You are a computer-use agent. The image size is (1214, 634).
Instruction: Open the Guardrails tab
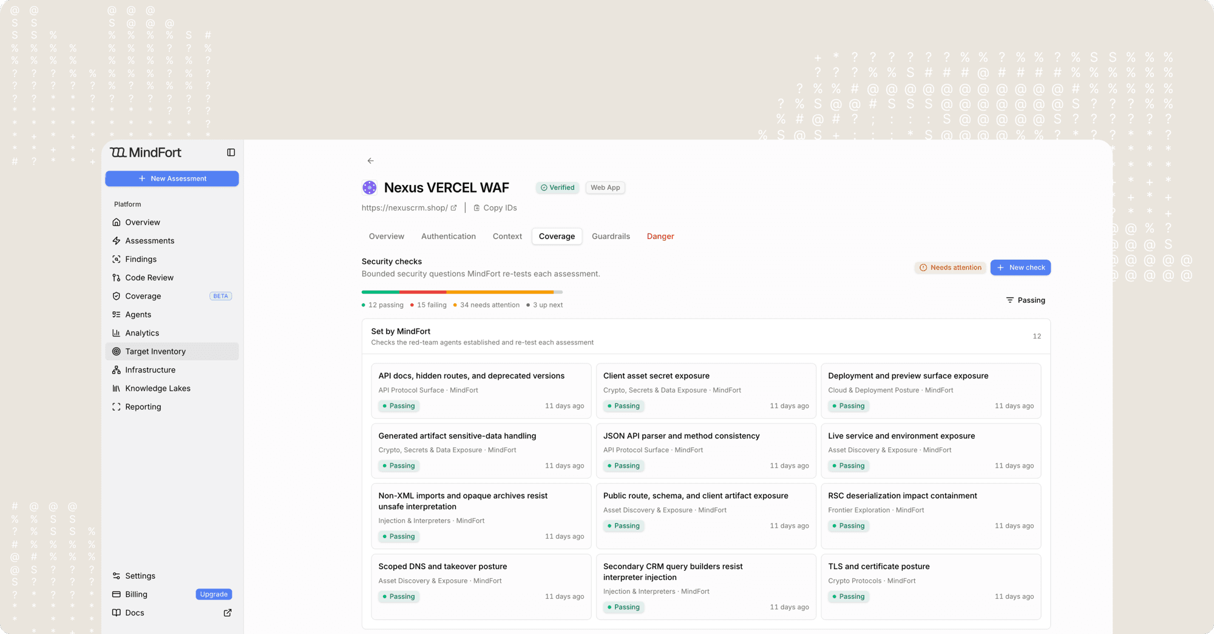tap(611, 236)
